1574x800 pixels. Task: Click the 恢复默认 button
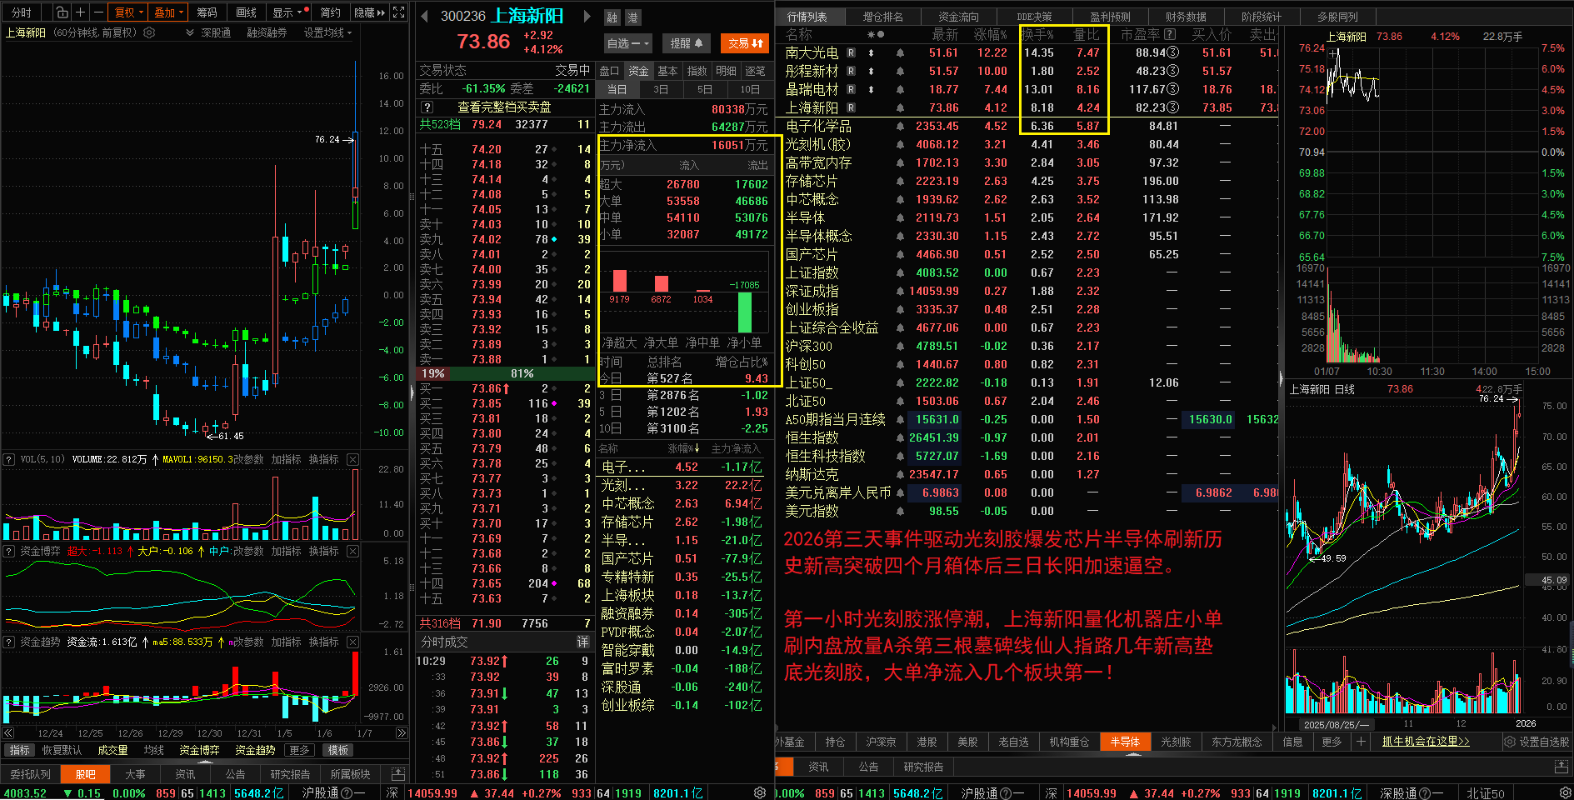tap(62, 750)
